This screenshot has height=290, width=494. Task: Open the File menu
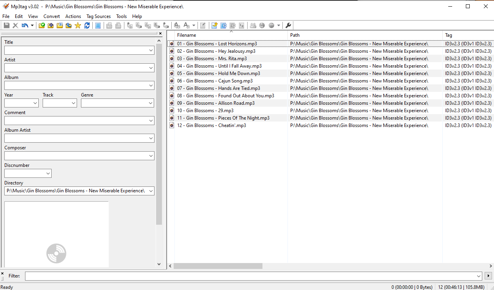click(6, 16)
